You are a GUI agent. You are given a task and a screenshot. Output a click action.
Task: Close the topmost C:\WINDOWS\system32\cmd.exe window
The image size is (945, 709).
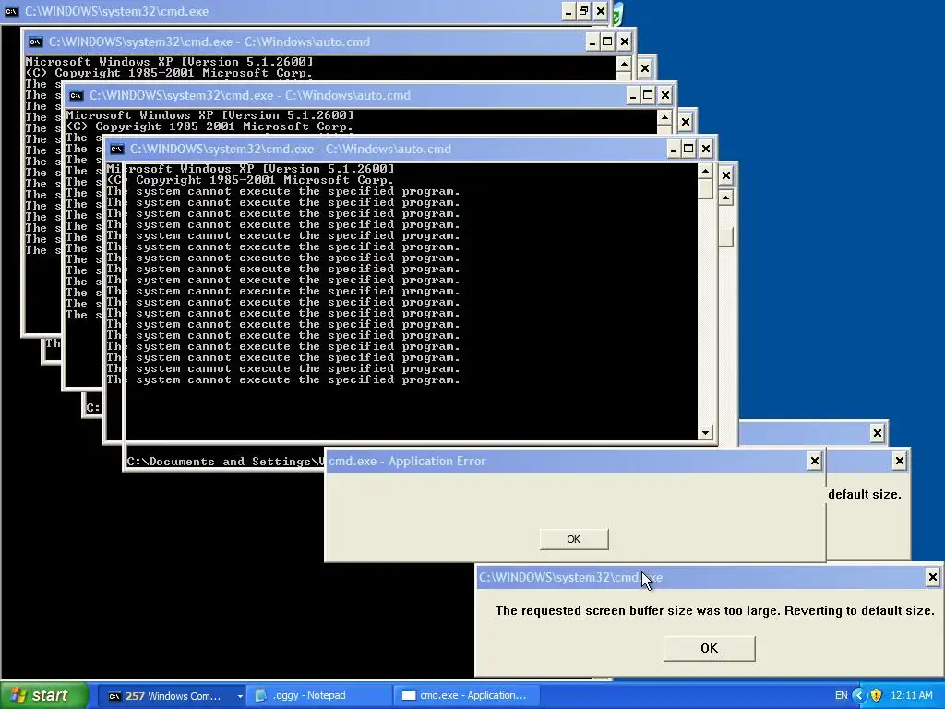pyautogui.click(x=600, y=11)
